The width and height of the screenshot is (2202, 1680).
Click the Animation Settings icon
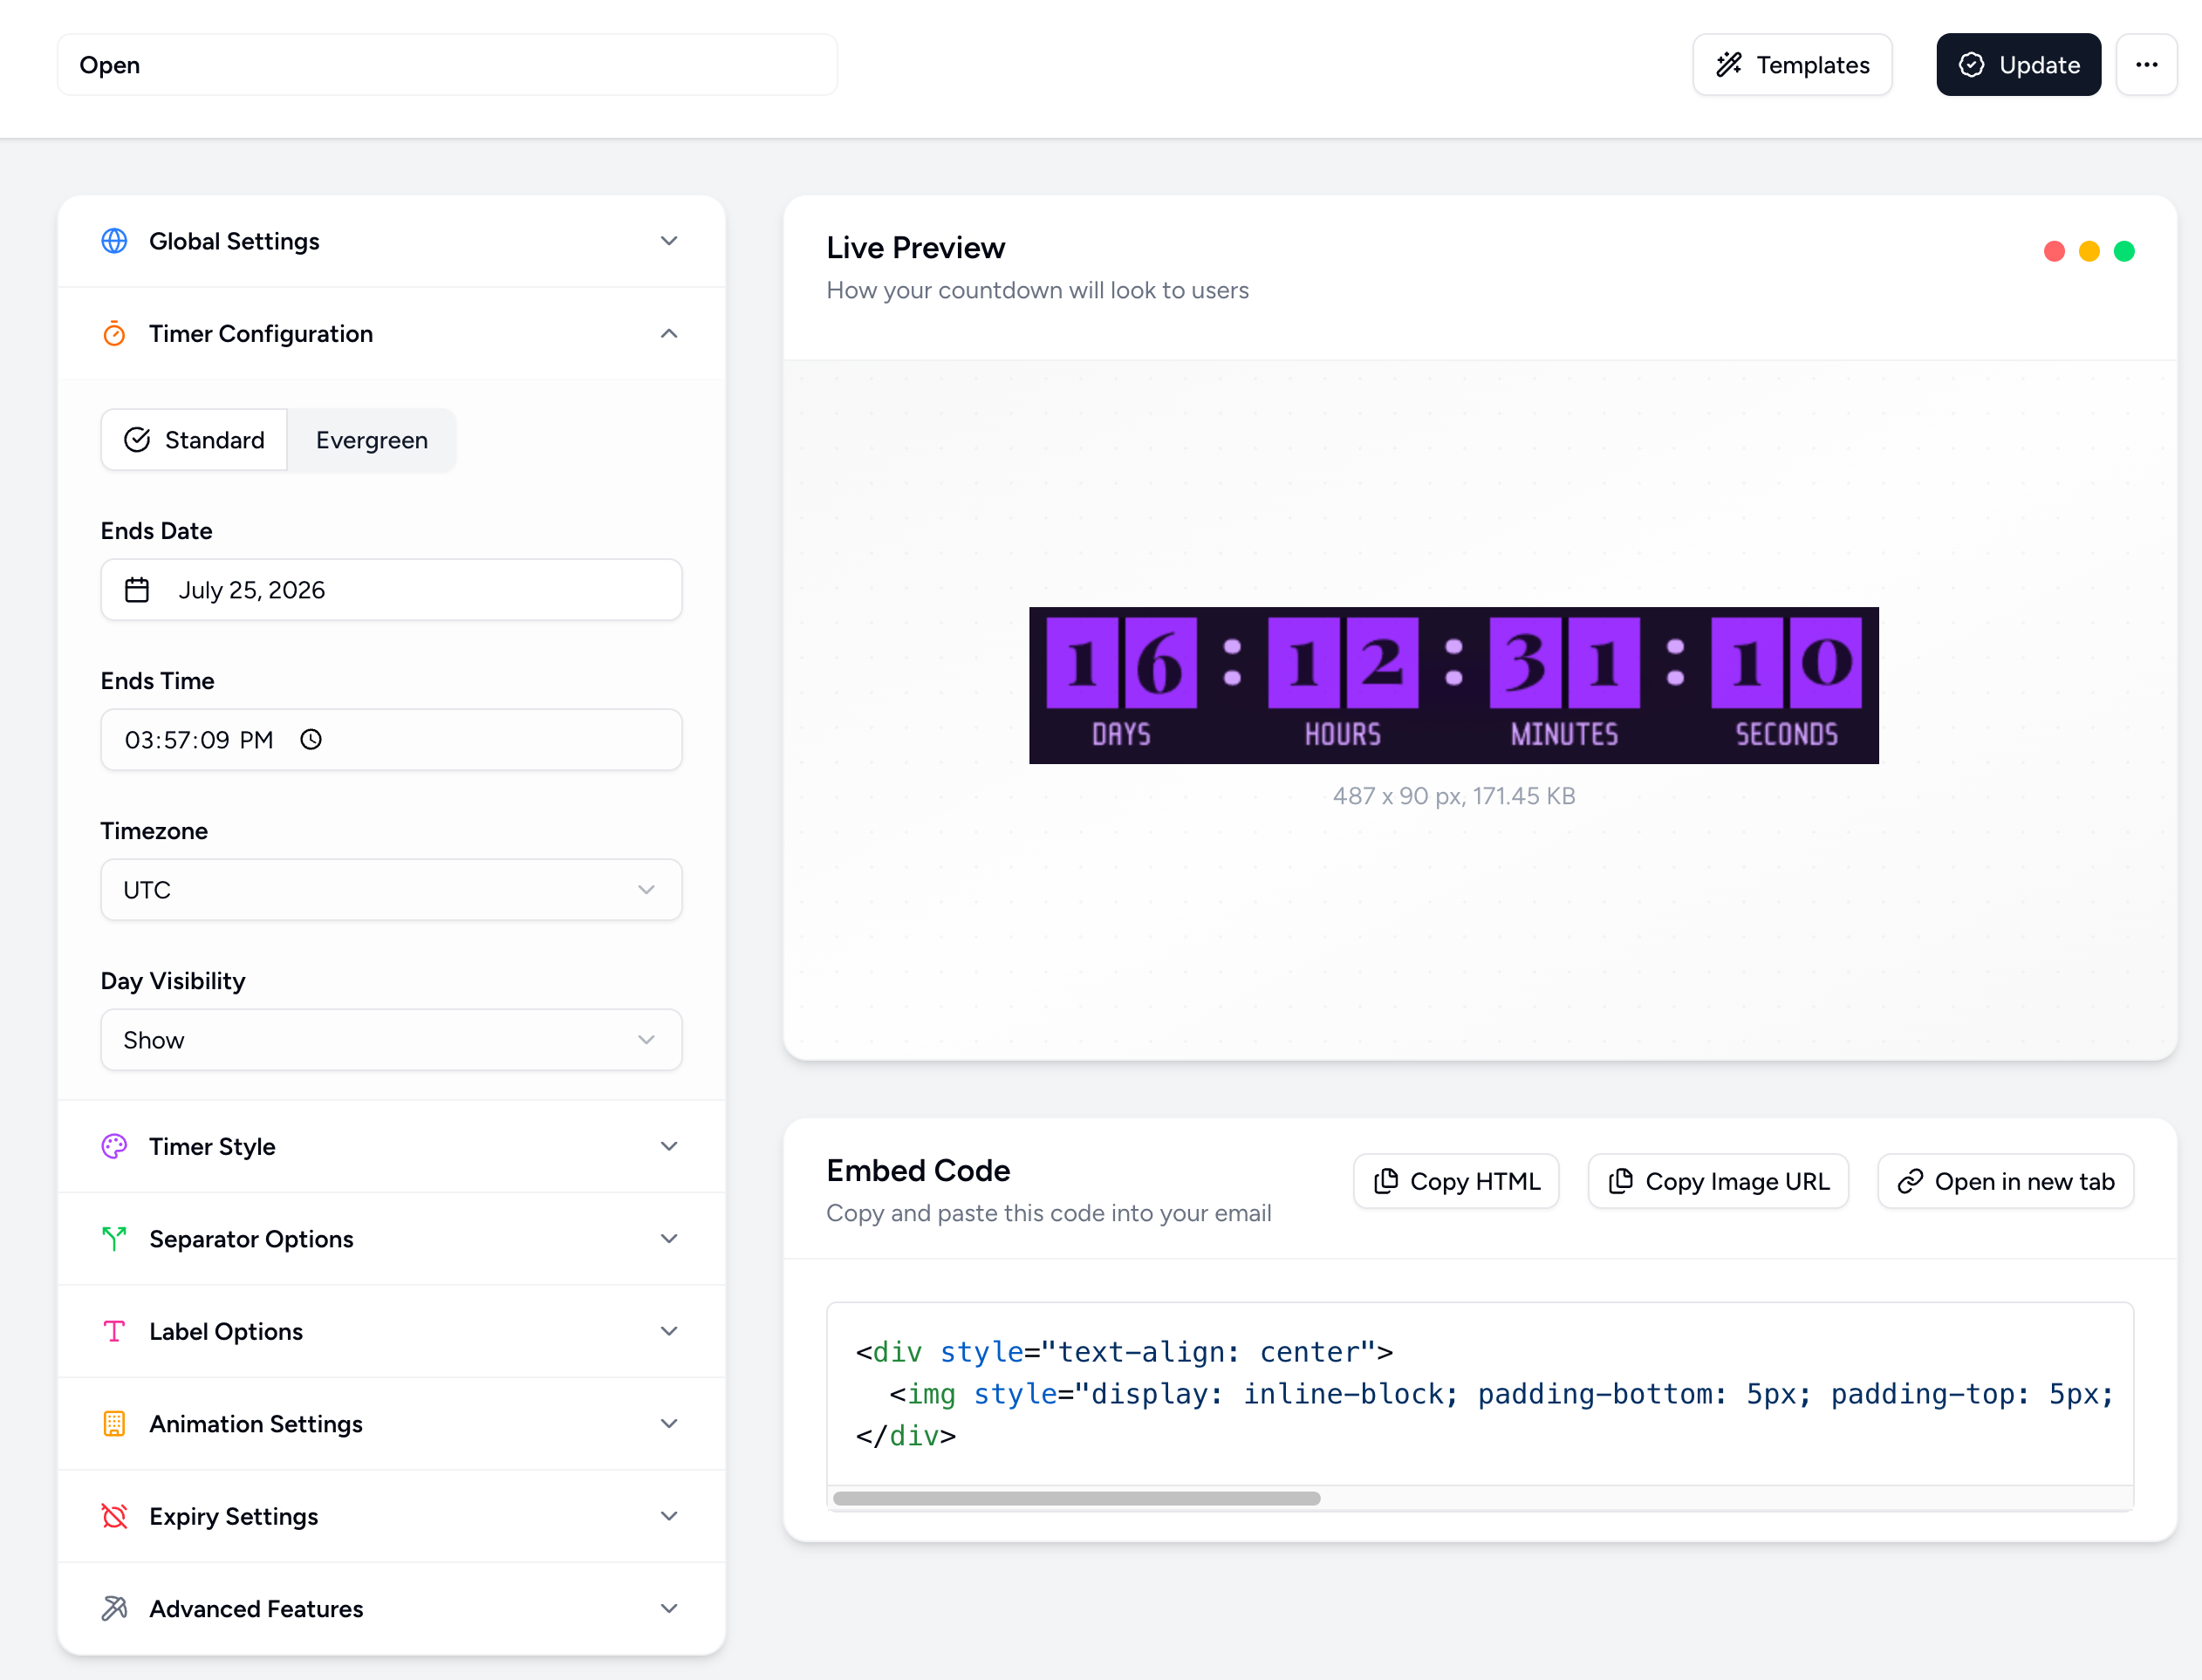pos(114,1423)
